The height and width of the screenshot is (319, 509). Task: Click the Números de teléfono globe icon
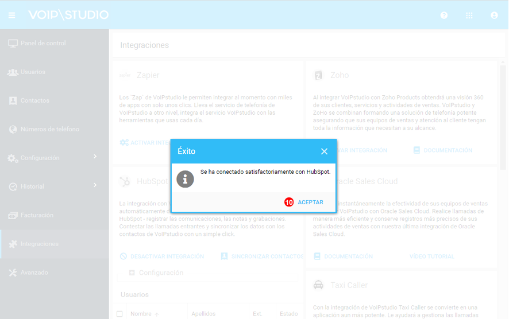(13, 129)
